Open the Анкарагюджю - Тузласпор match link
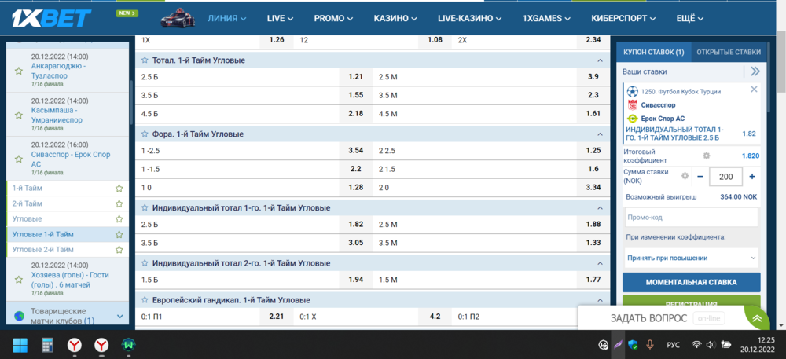Viewport: 786px width, 359px height. point(57,71)
